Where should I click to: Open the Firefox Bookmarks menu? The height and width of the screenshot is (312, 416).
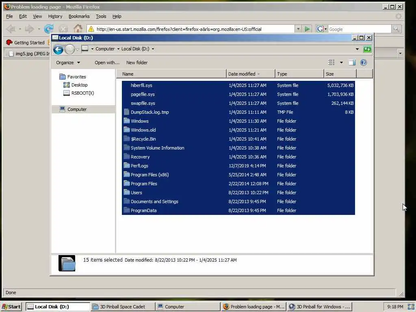(x=79, y=16)
